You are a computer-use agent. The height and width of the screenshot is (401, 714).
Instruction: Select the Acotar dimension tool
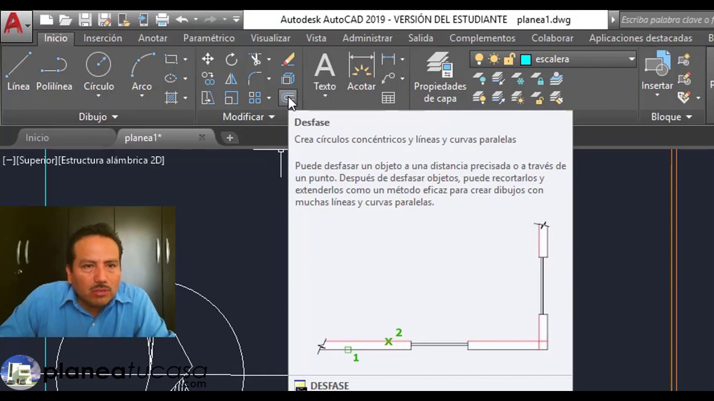(361, 72)
